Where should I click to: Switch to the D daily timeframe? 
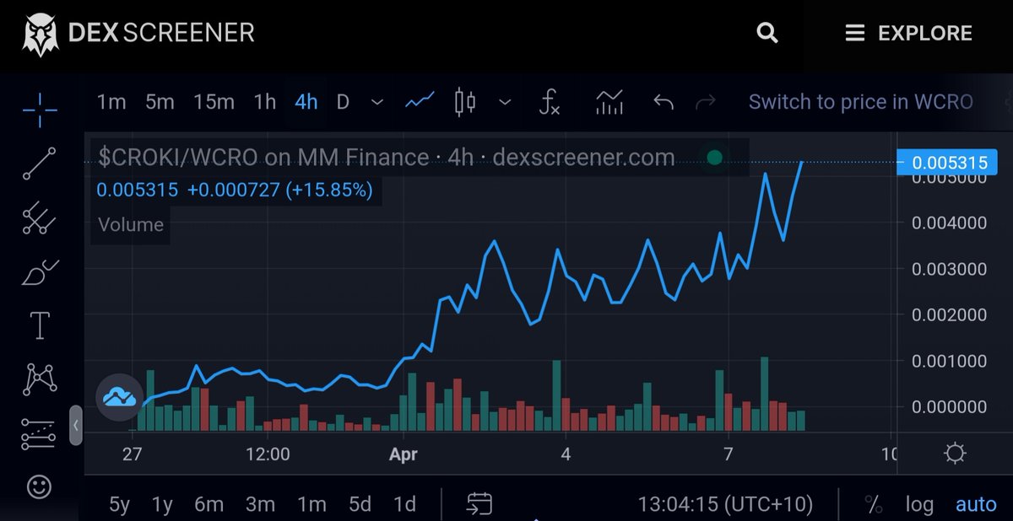pyautogui.click(x=343, y=102)
